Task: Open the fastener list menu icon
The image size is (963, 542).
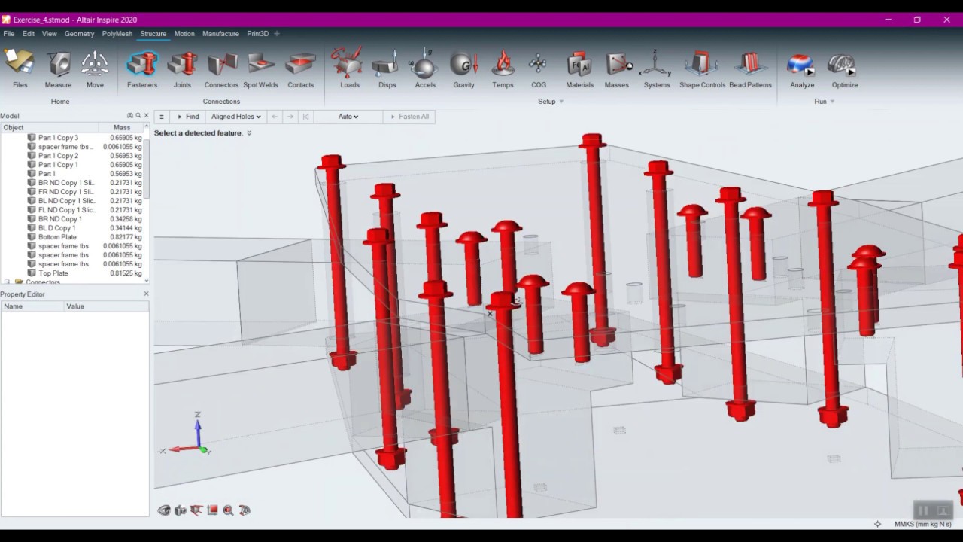Action: pos(161,117)
